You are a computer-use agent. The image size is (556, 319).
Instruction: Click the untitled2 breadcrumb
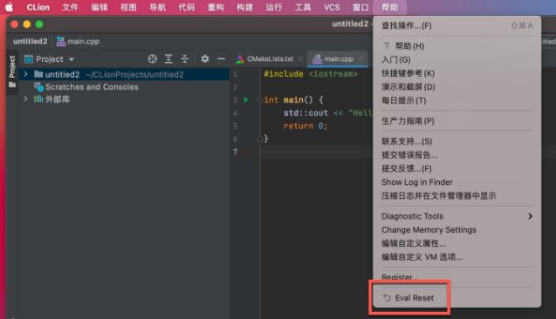31,42
